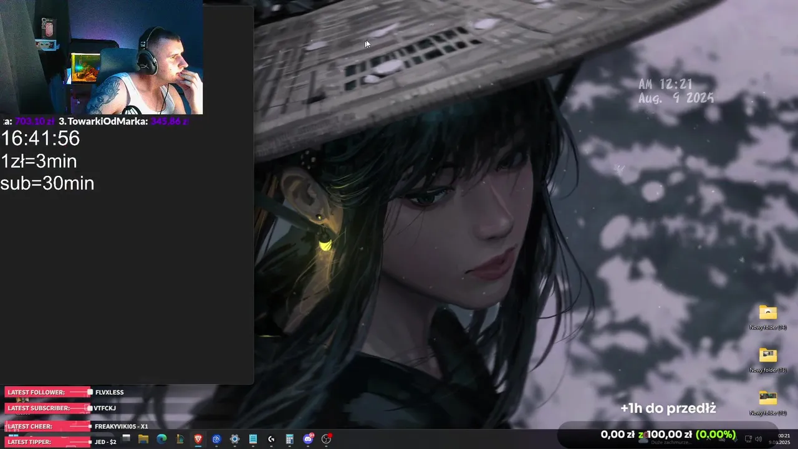Select the Nowy folder (14) desktop folder

(x=768, y=317)
